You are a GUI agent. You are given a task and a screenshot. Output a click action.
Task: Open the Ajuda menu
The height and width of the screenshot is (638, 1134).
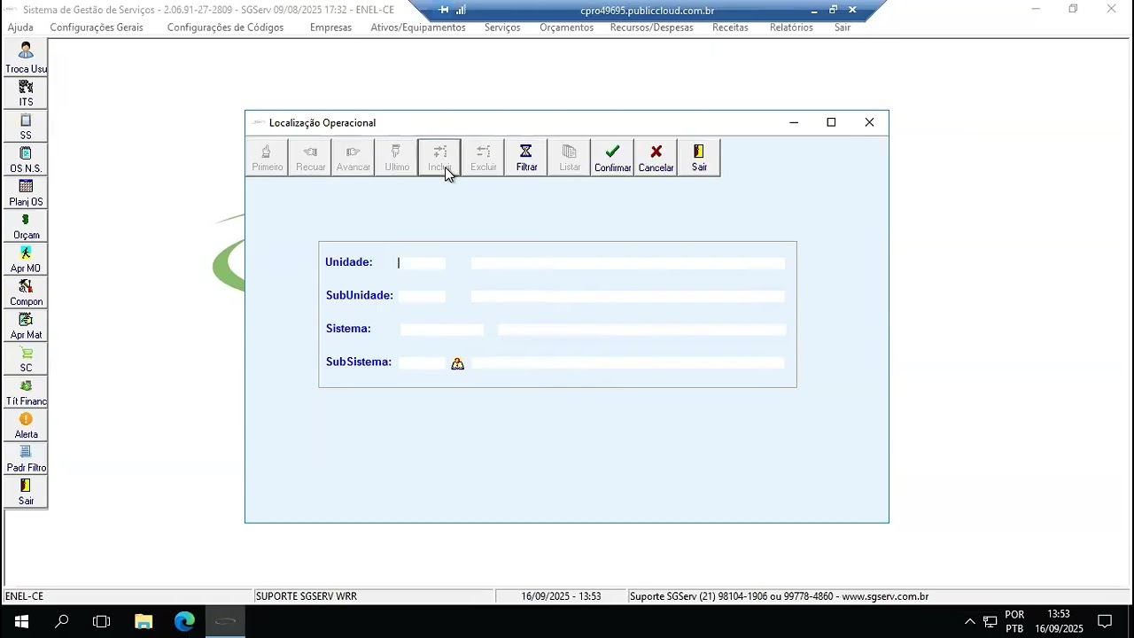coord(20,27)
